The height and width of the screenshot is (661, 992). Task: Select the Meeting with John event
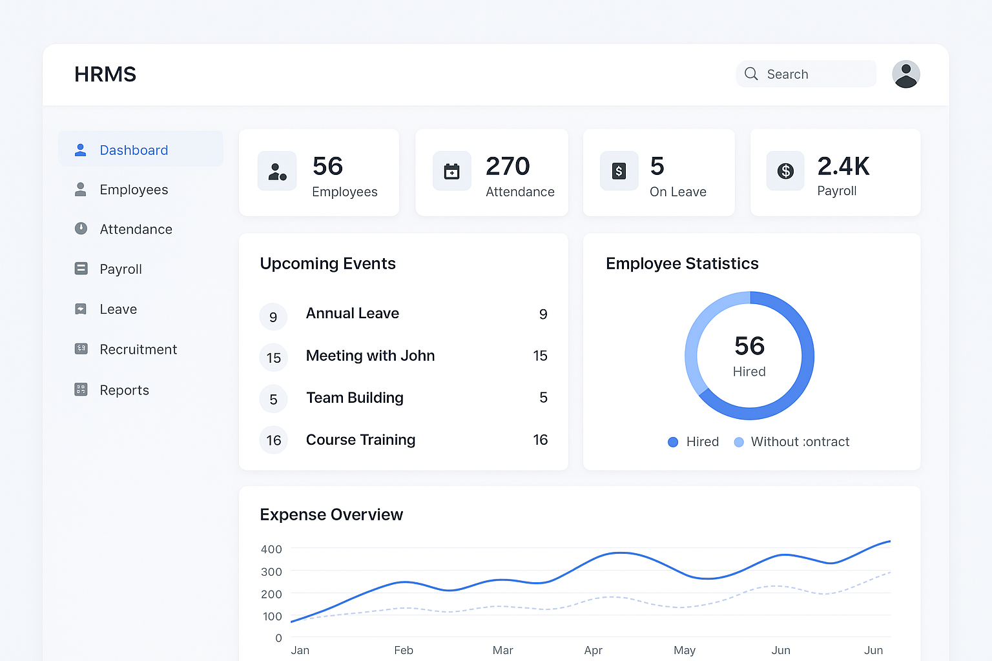point(370,356)
